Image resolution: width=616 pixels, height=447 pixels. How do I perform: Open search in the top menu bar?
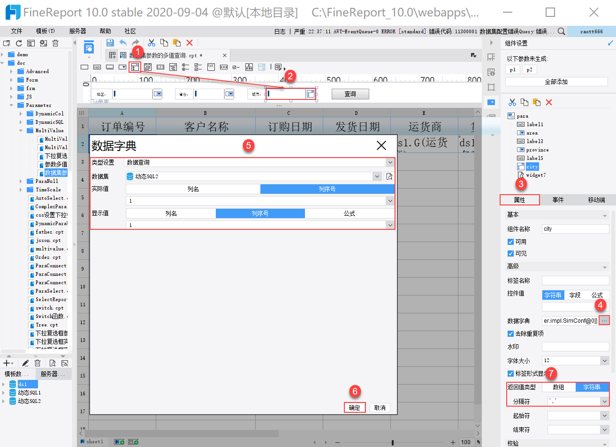[561, 31]
